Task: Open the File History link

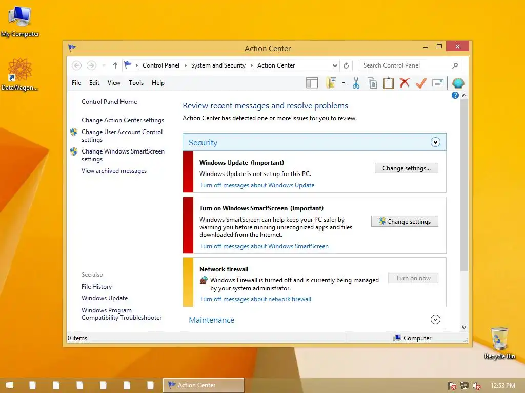Action: (96, 287)
